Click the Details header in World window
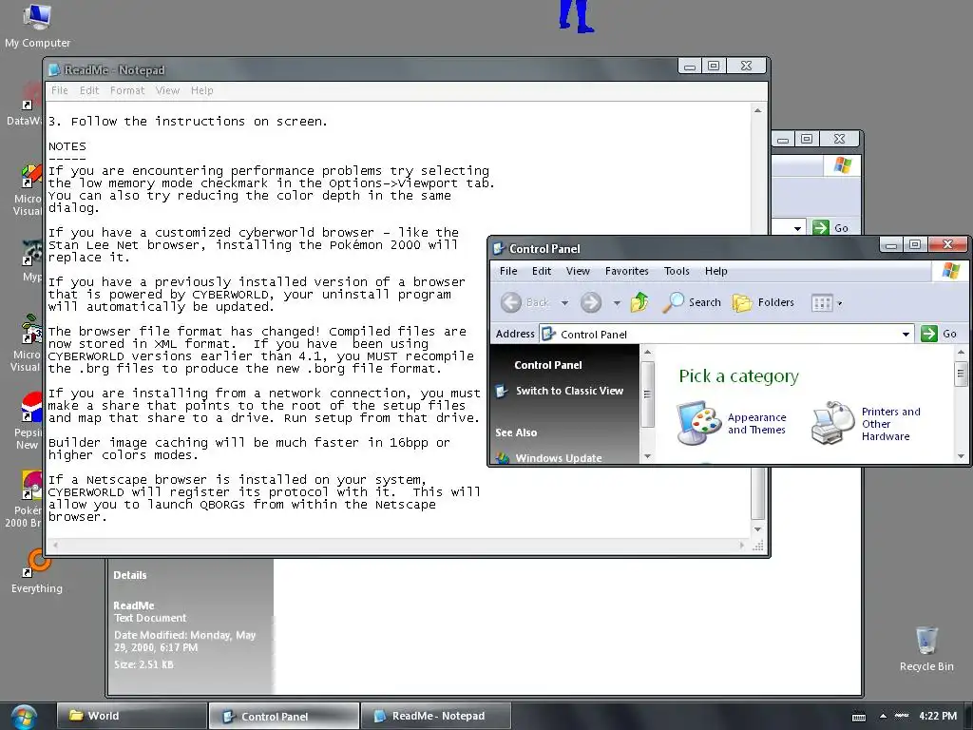 pos(129,575)
